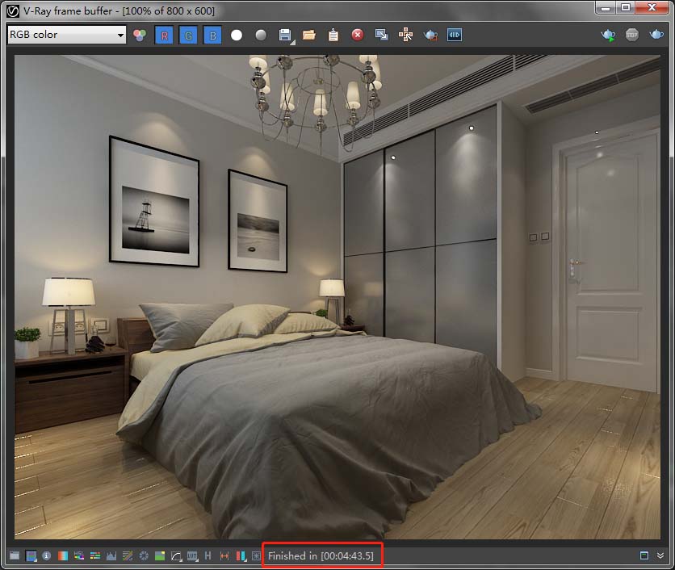Duplicate frame buffer to 3ds Max
The image size is (675, 570).
point(382,35)
